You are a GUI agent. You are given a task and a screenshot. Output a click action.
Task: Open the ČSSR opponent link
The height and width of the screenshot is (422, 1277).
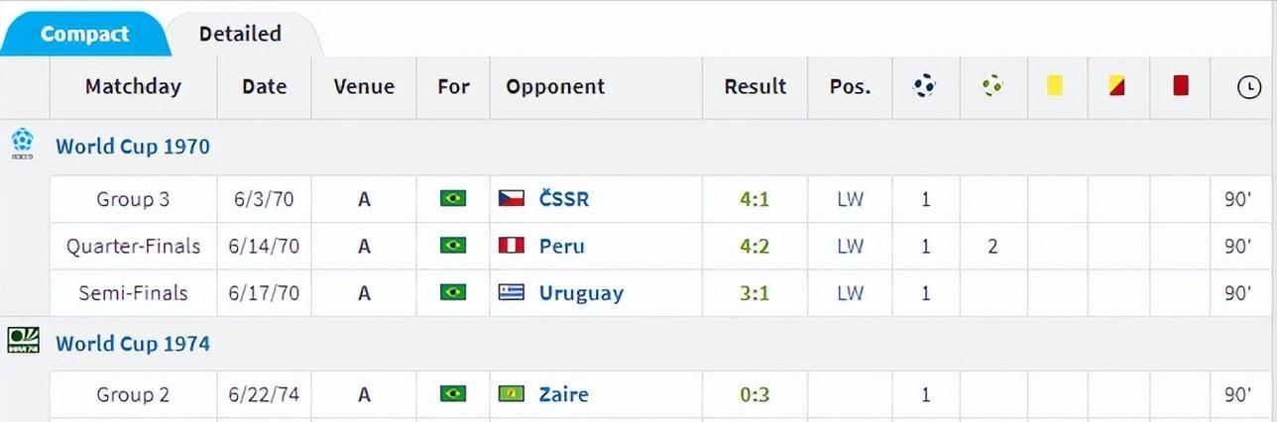click(x=564, y=199)
